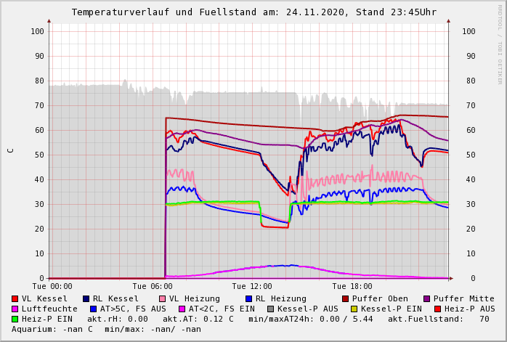This screenshot has height=342, width=507.
Task: Select the gray Kessel-P AUS swatch
Action: coord(269,309)
